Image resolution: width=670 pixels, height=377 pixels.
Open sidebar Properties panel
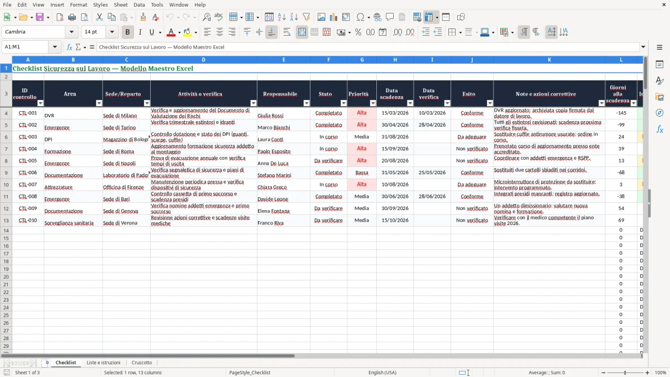pos(659,65)
